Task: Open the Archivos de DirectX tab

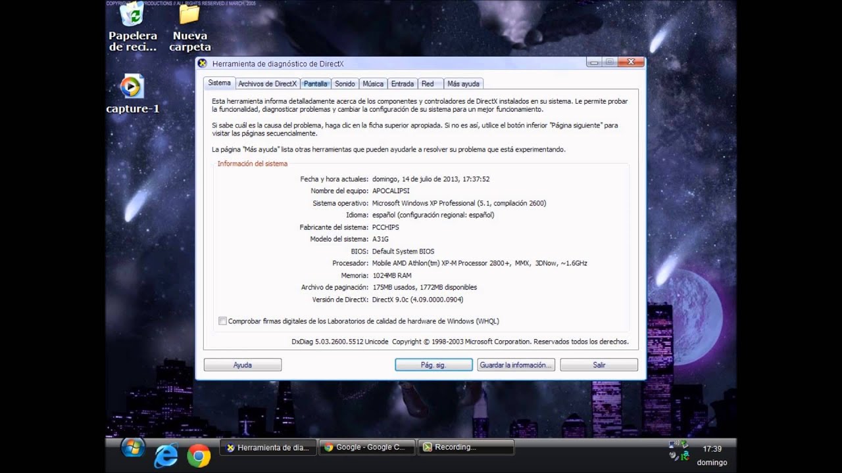Action: (x=267, y=84)
